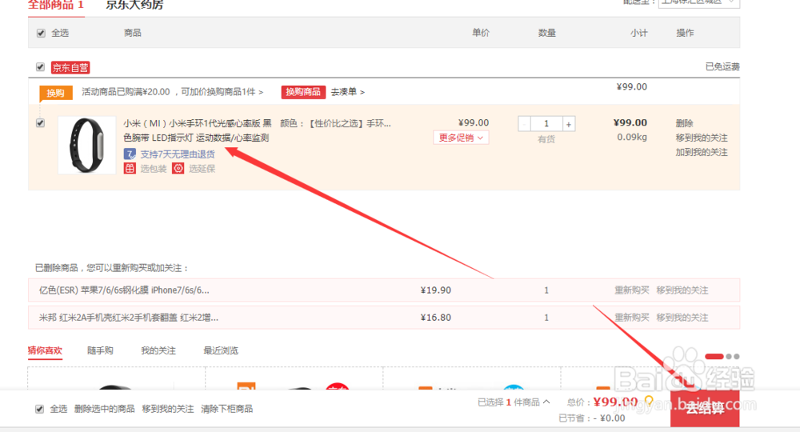
Task: Switch to 京东大药房 tab
Action: 134,5
